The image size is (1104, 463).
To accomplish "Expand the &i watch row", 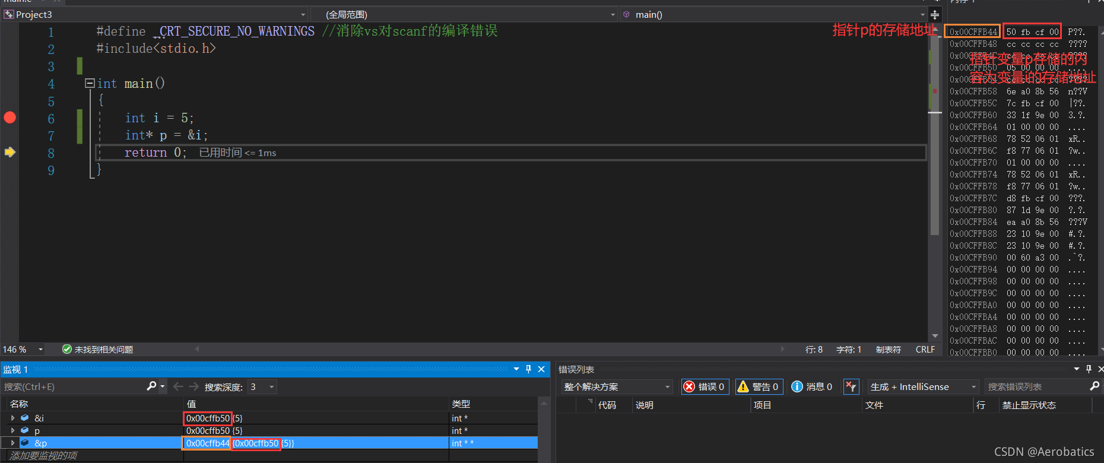I will (12, 418).
